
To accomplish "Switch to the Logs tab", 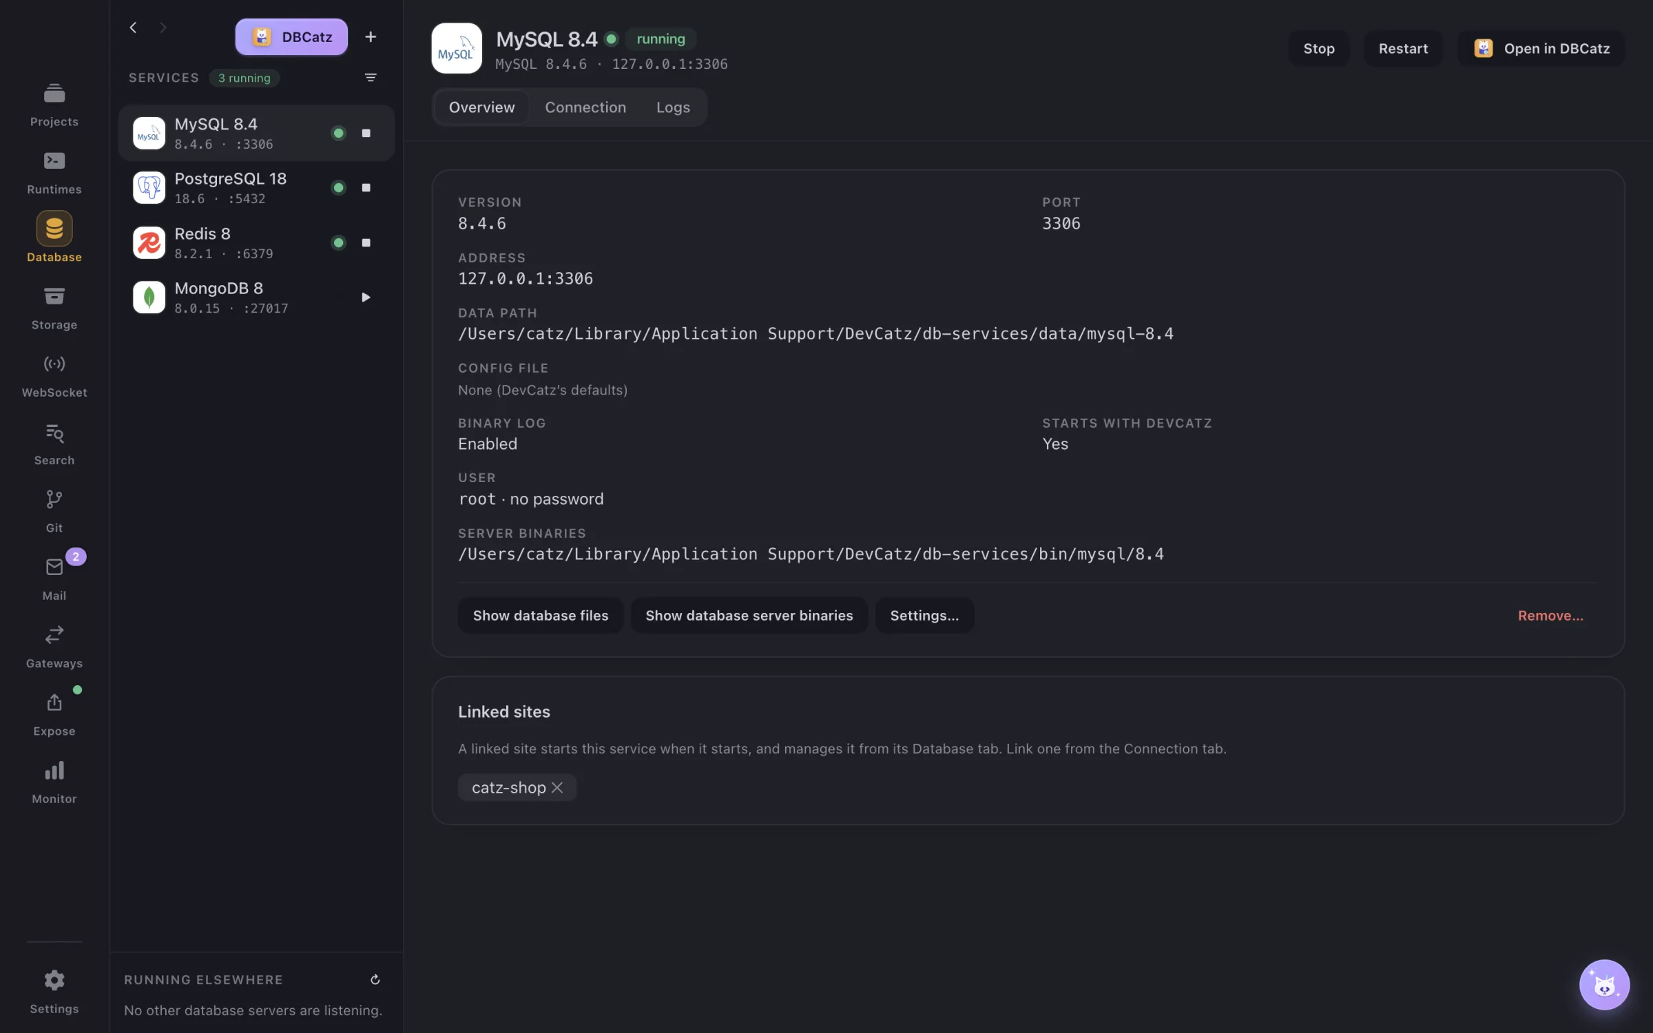I will click(673, 107).
